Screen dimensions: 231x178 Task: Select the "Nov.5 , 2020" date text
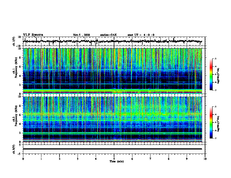(x=81, y=35)
